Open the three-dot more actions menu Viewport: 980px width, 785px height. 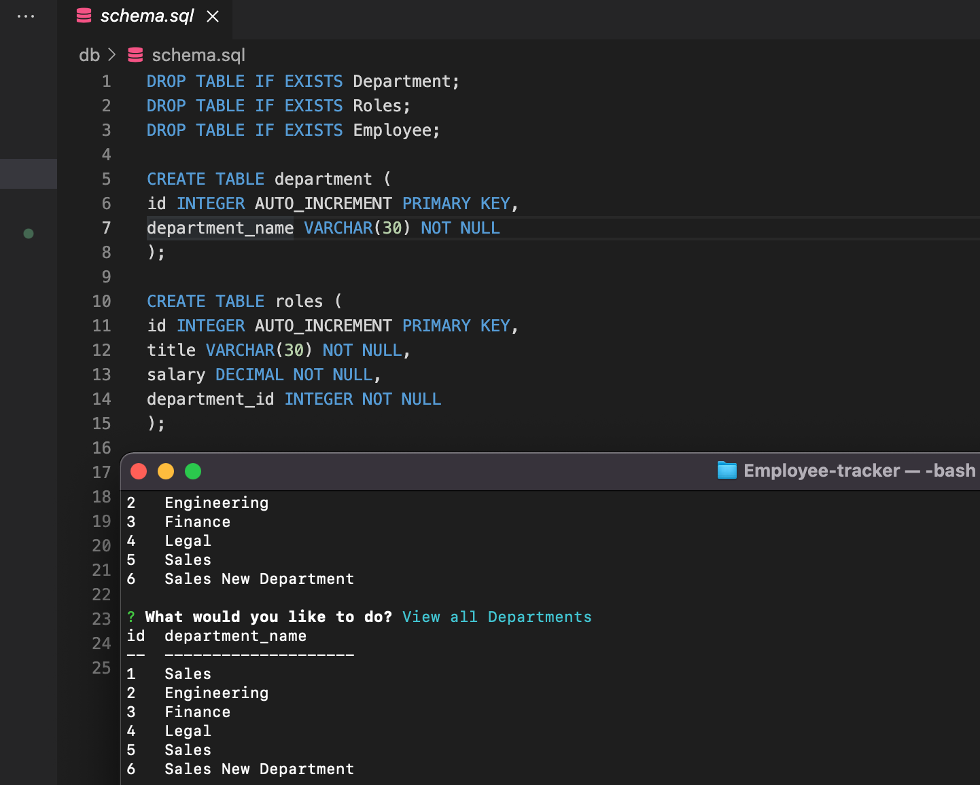[26, 16]
